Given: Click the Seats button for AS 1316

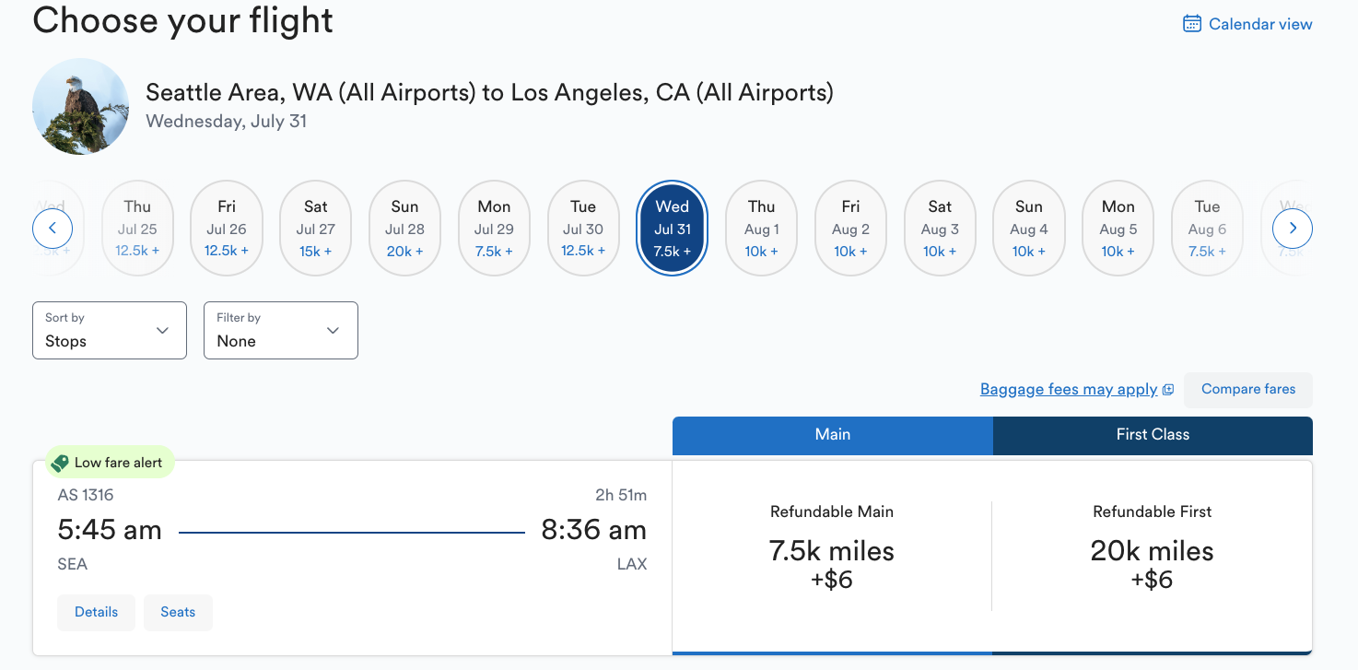Looking at the screenshot, I should pos(178,612).
